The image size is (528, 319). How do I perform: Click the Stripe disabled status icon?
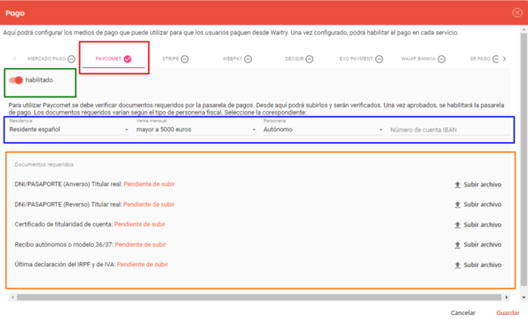coord(185,59)
